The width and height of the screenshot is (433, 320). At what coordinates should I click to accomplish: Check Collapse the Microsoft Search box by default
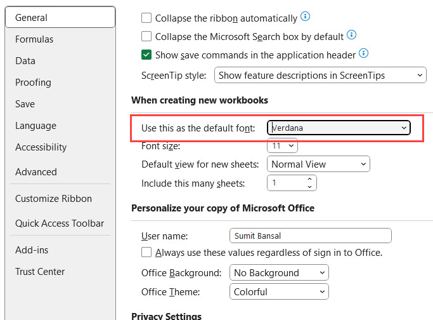pyautogui.click(x=146, y=37)
